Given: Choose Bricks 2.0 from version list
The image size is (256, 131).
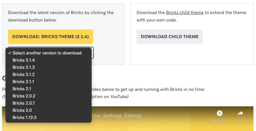Looking at the screenshot, I should tap(49, 110).
